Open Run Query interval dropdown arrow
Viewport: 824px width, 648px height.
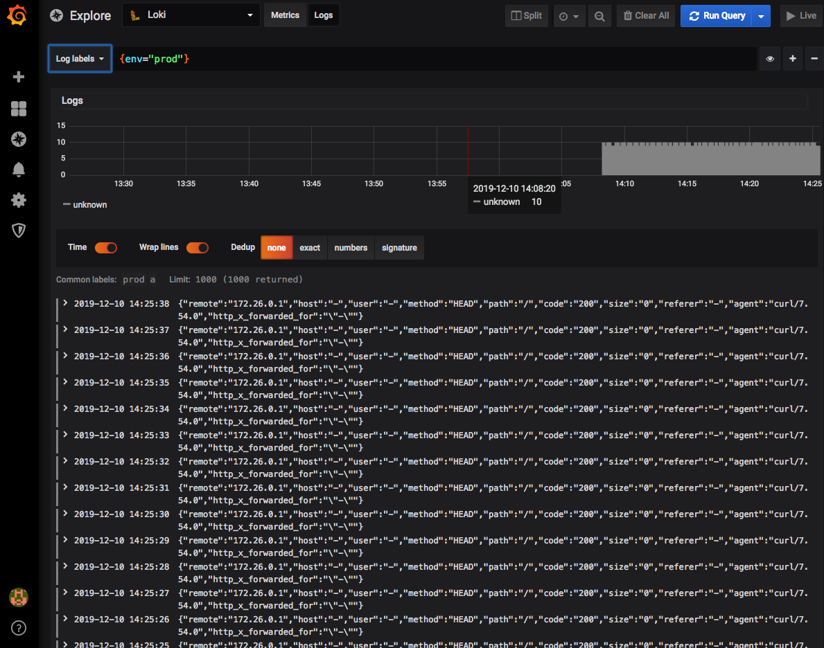pos(761,16)
